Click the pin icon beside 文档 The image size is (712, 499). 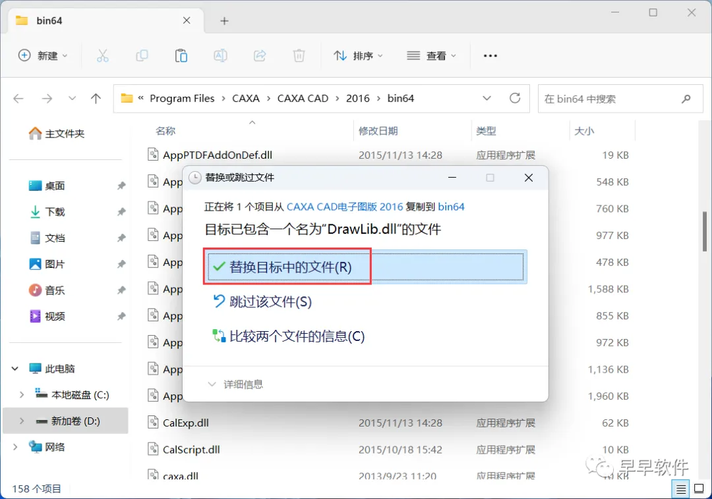coord(121,238)
